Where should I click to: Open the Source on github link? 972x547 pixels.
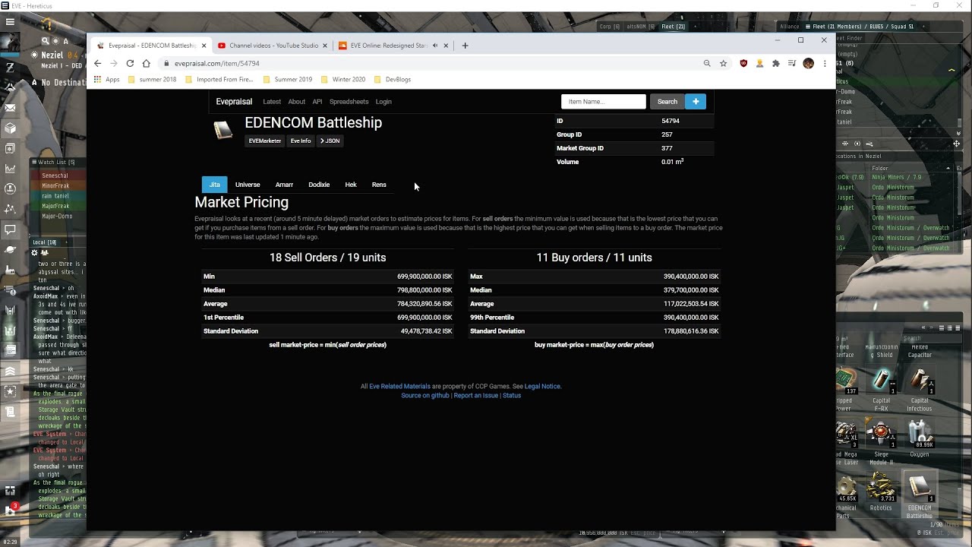425,396
